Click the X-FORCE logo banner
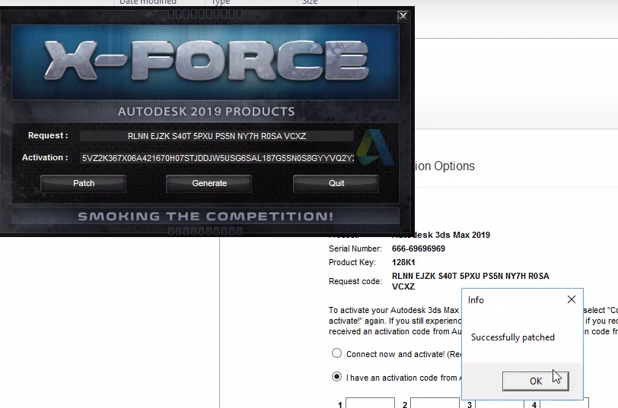The height and width of the screenshot is (408, 618). pos(205,61)
